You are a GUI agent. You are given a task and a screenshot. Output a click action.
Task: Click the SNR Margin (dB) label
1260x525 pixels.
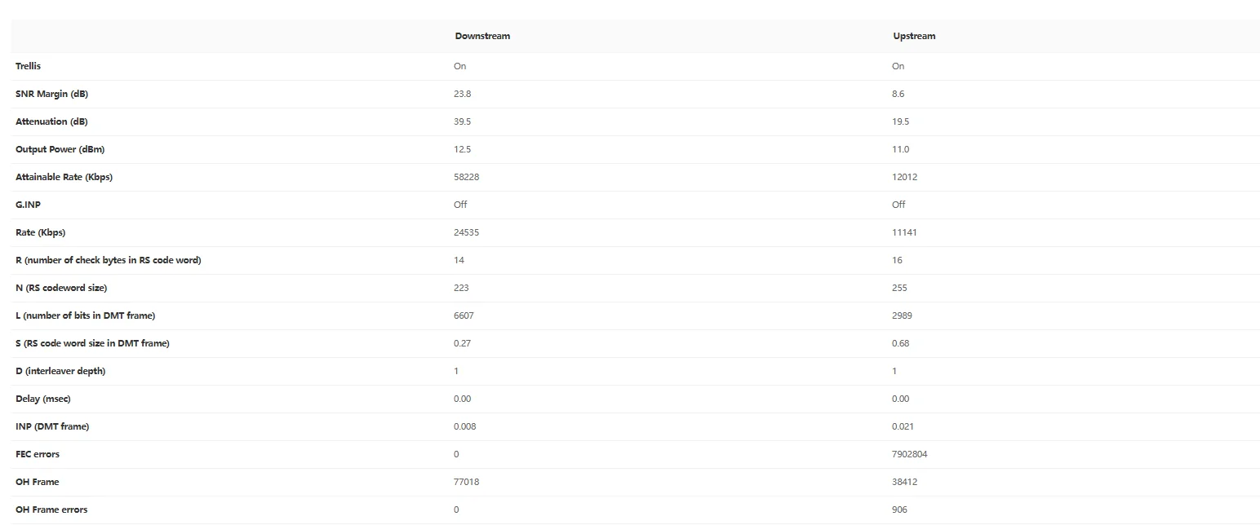coord(51,94)
